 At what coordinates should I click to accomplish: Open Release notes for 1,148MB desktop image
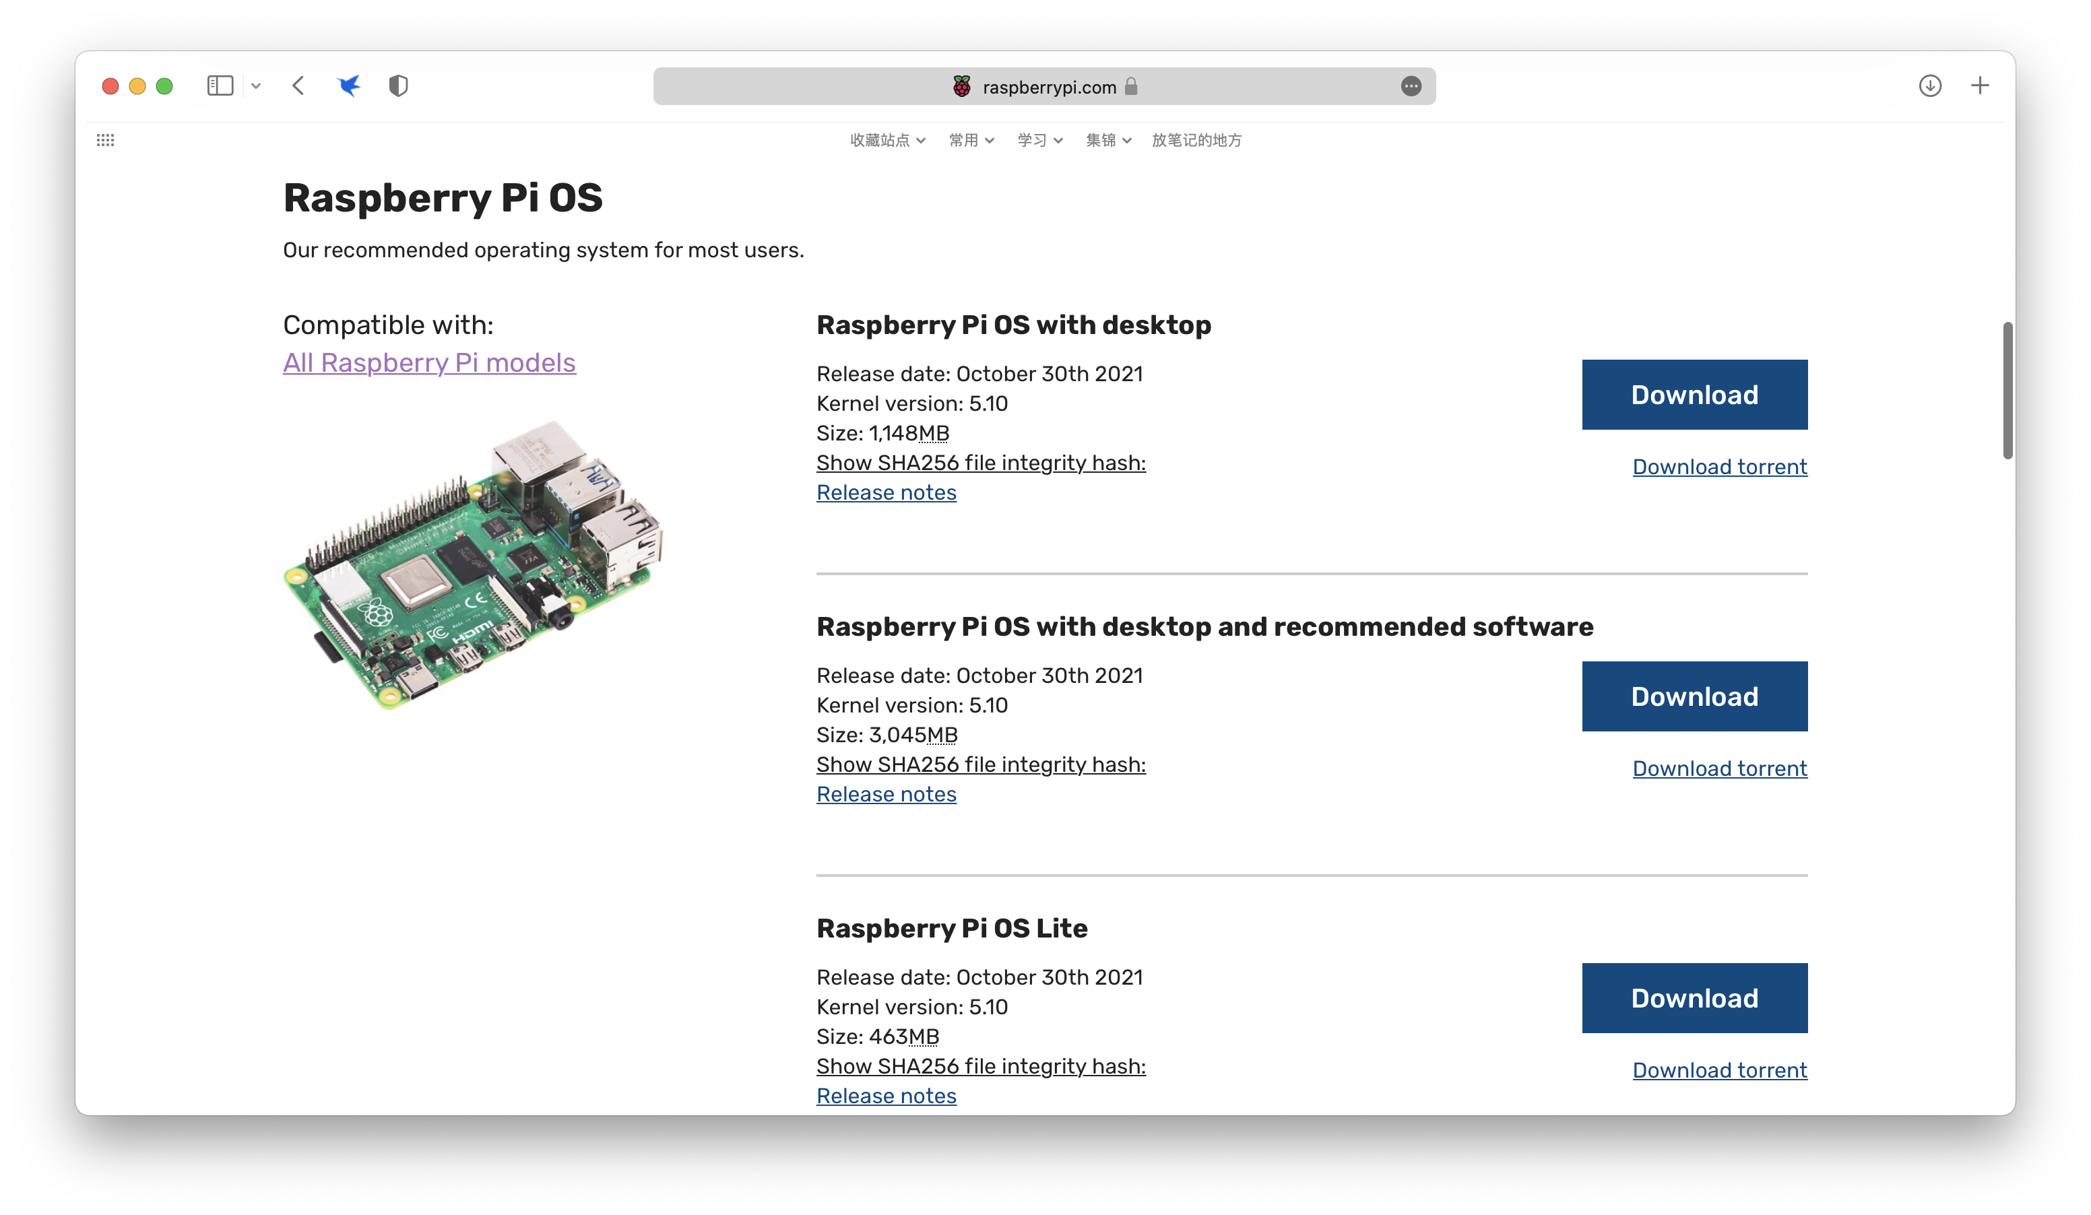coord(887,492)
